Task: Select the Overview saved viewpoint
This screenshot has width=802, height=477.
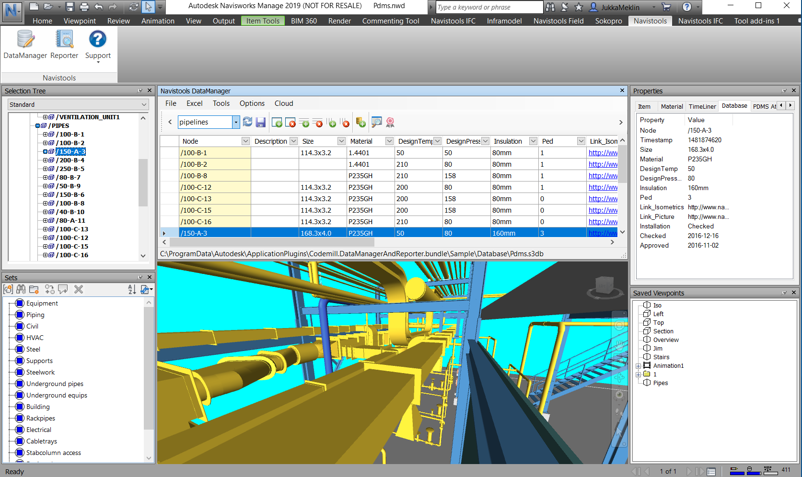Action: (665, 340)
